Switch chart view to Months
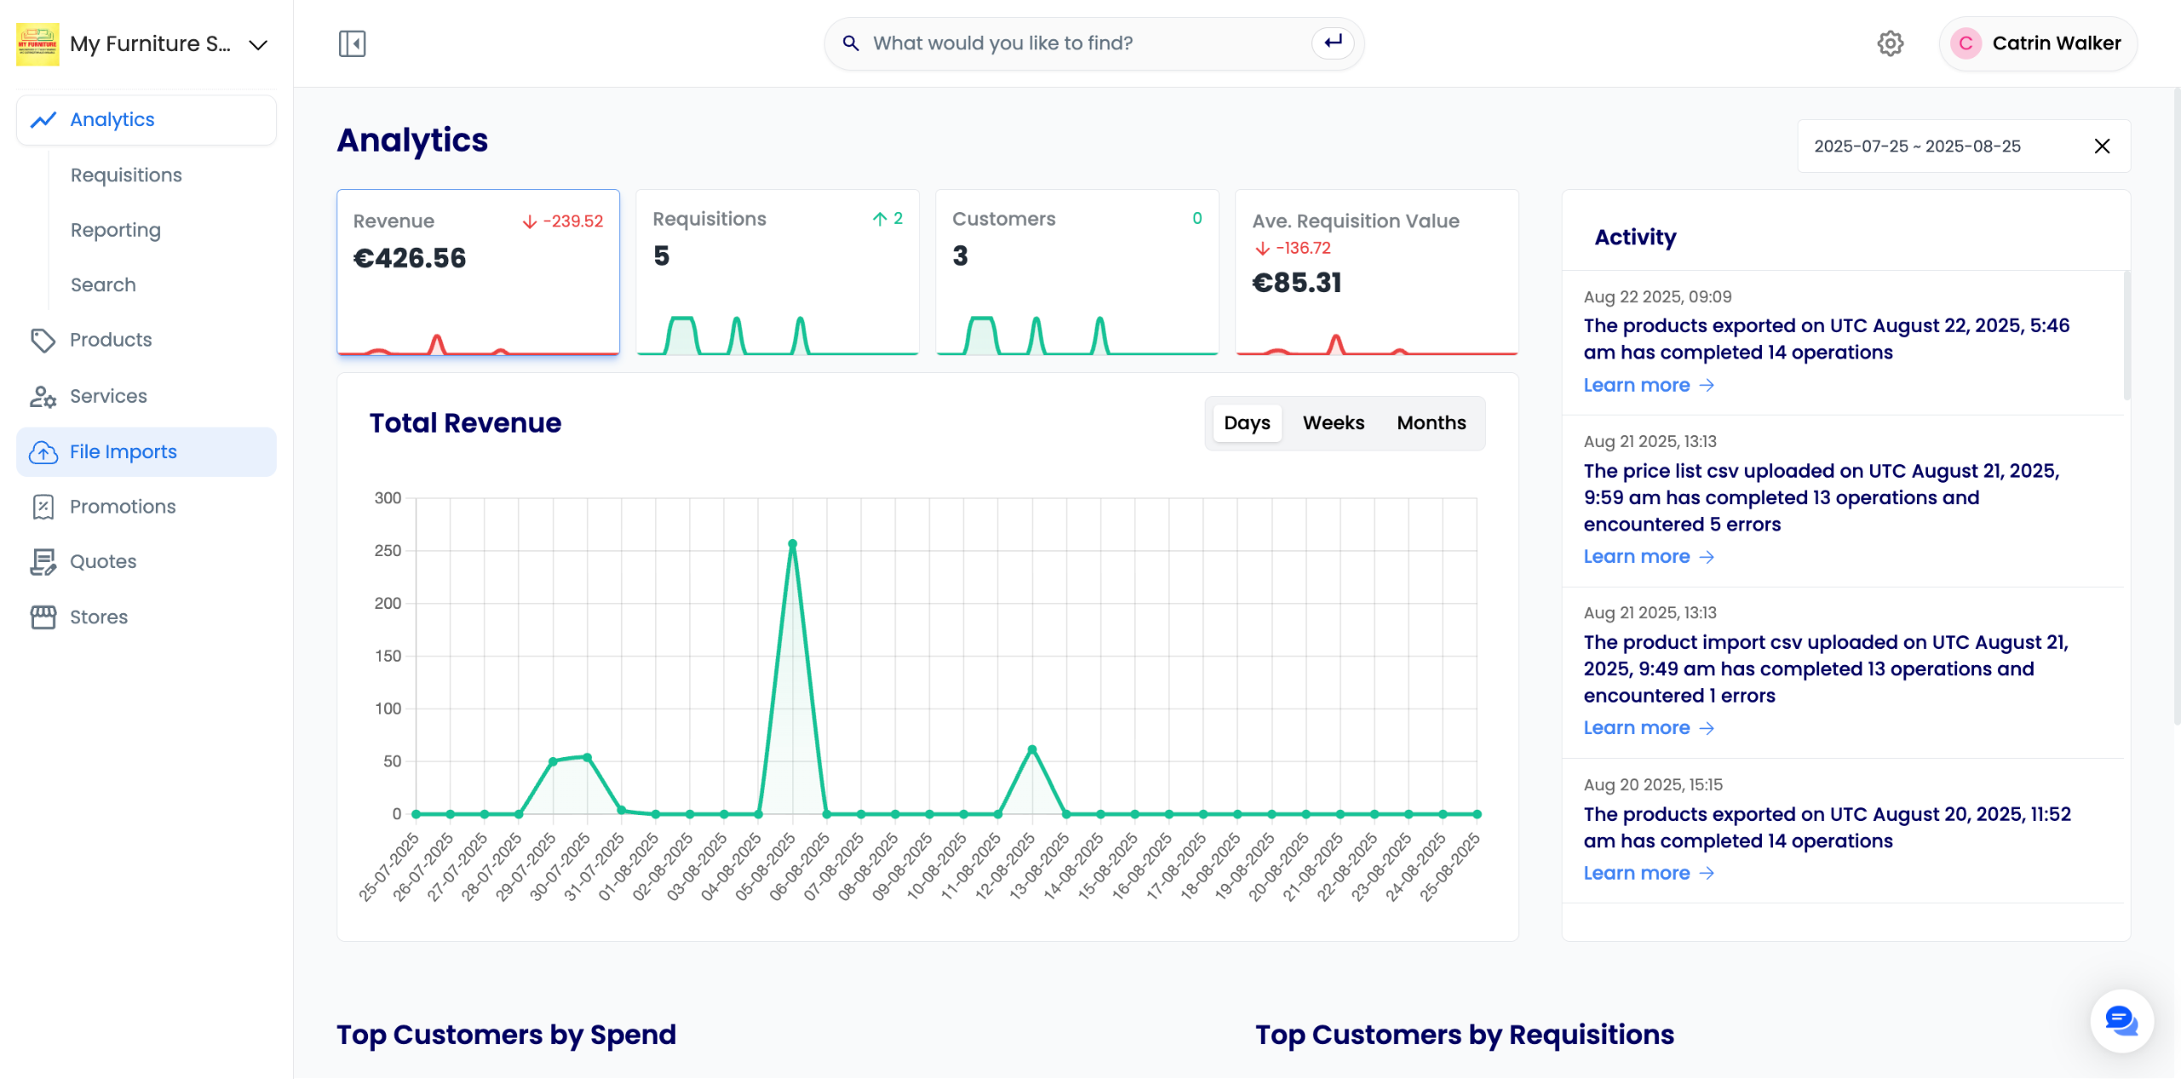This screenshot has height=1079, width=2181. coord(1430,423)
